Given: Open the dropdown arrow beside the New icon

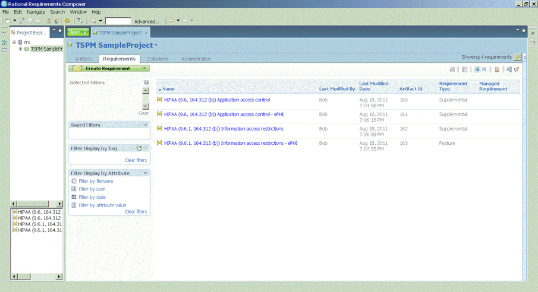Looking at the screenshot, I should [15, 21].
